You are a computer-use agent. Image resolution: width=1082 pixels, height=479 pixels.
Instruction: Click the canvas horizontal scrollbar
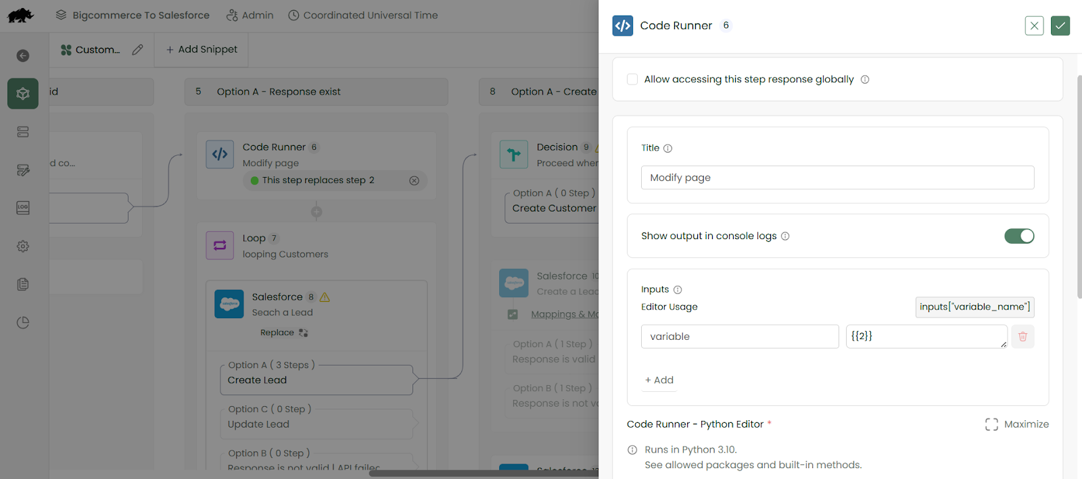point(484,473)
